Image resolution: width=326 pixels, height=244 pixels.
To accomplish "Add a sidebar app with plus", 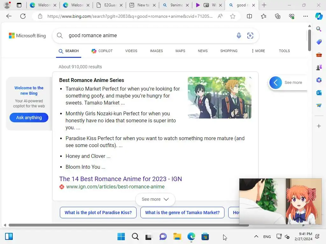I will click(x=319, y=126).
